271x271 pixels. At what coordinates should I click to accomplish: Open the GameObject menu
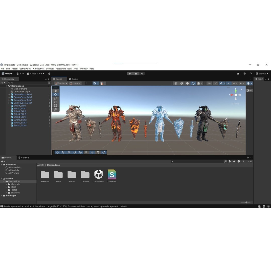point(25,69)
